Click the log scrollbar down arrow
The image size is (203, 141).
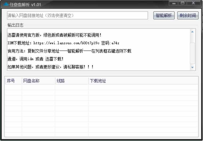point(192,67)
